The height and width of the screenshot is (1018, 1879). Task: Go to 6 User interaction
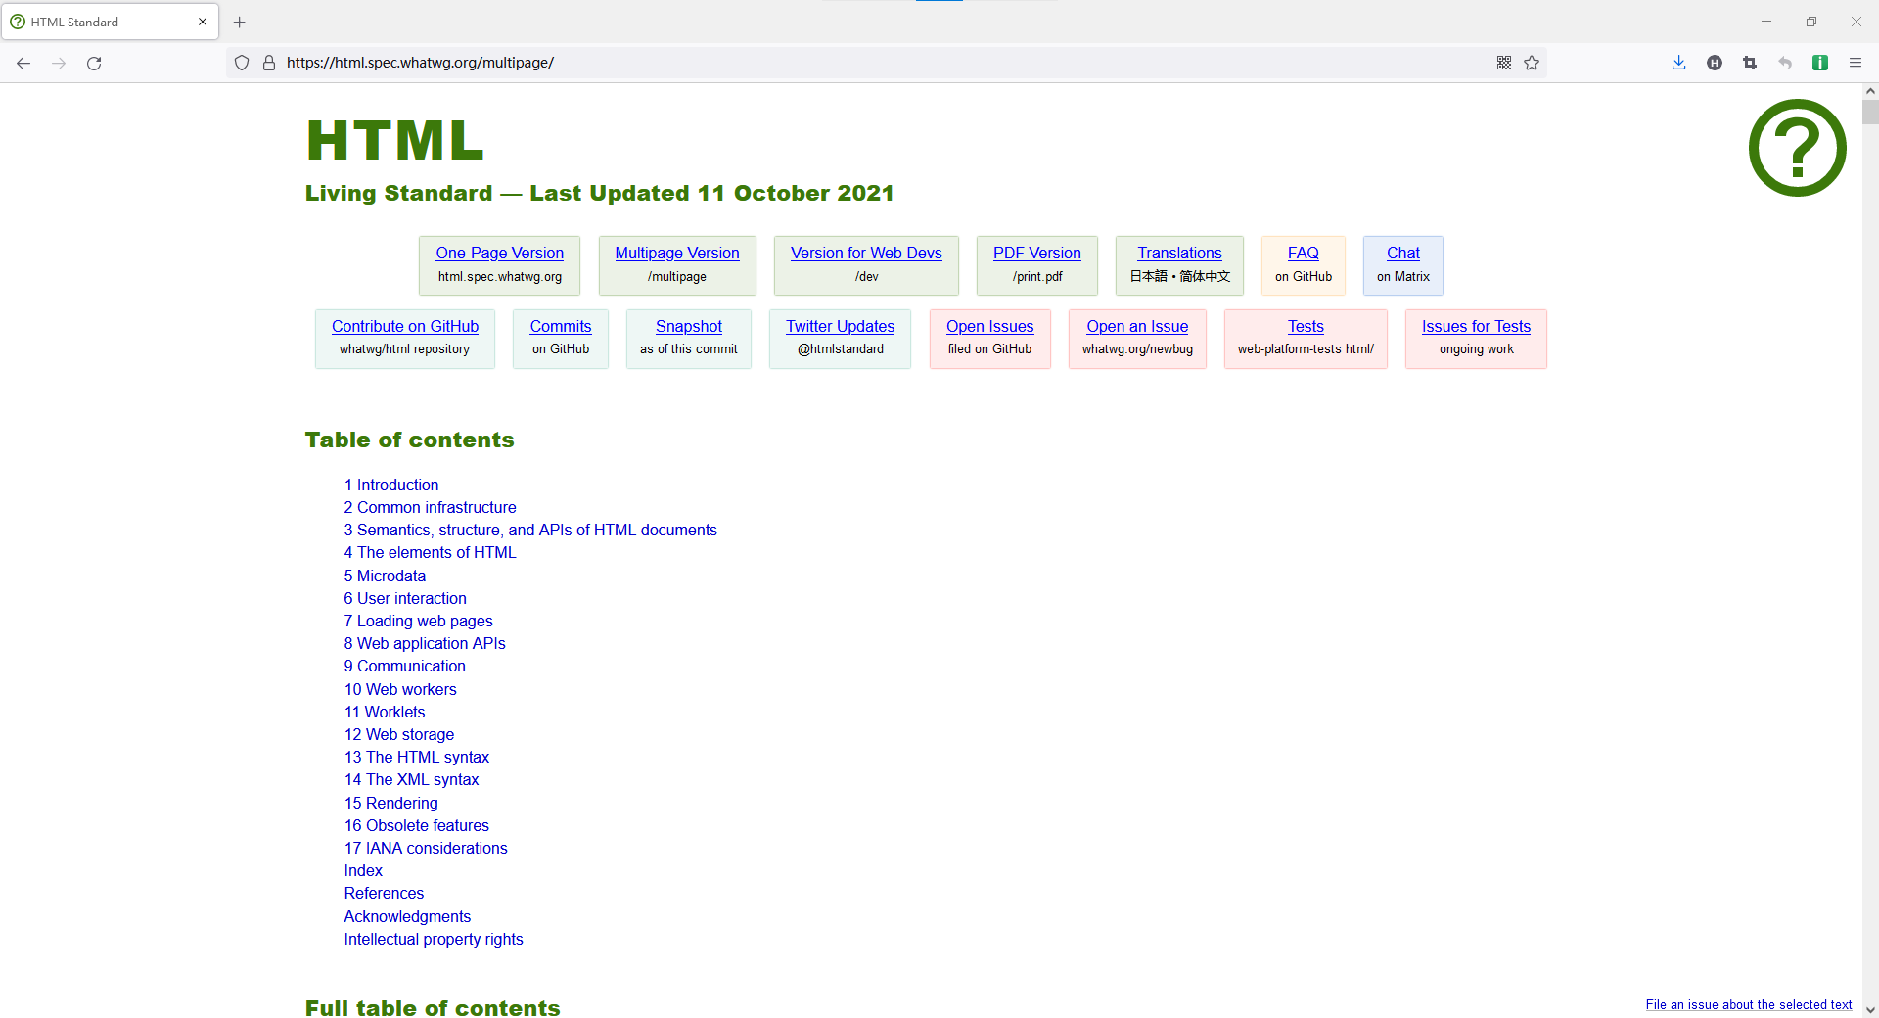[x=405, y=598]
